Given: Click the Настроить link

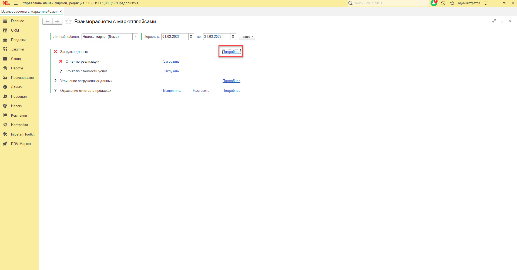Looking at the screenshot, I should click(x=201, y=91).
